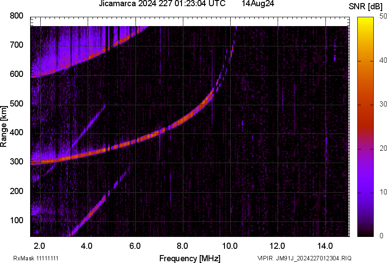Click the "RxMask 11111111" footer text
The height and width of the screenshot is (263, 387).
point(36,258)
